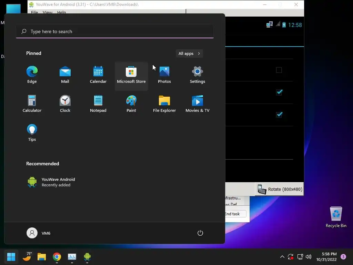
Task: Click the power button in Start menu
Action: [x=200, y=233]
